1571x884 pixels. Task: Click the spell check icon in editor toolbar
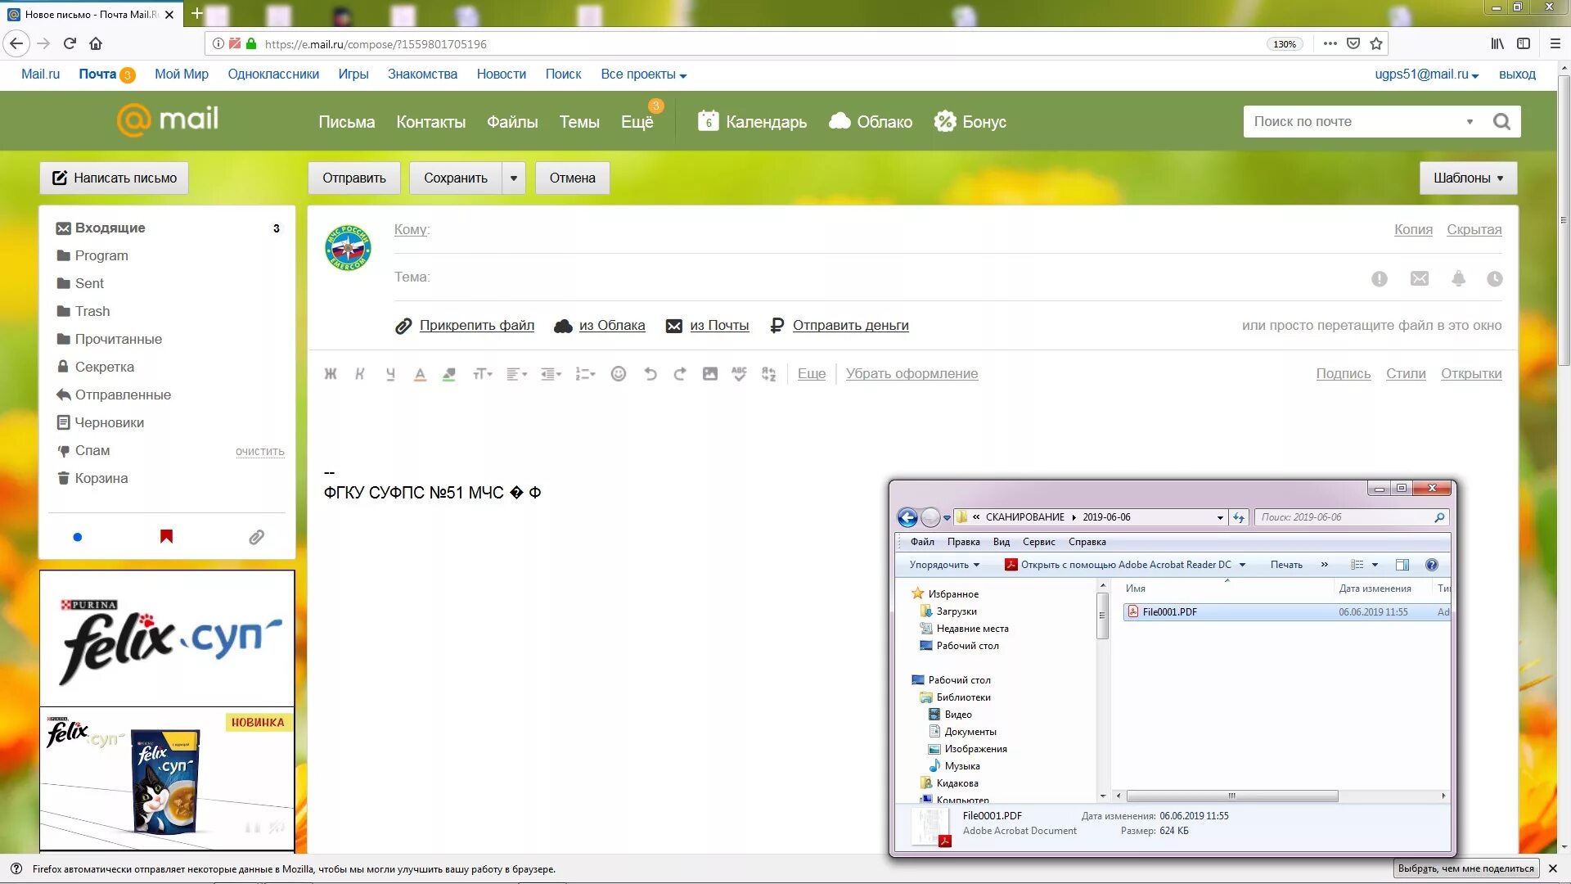point(739,374)
